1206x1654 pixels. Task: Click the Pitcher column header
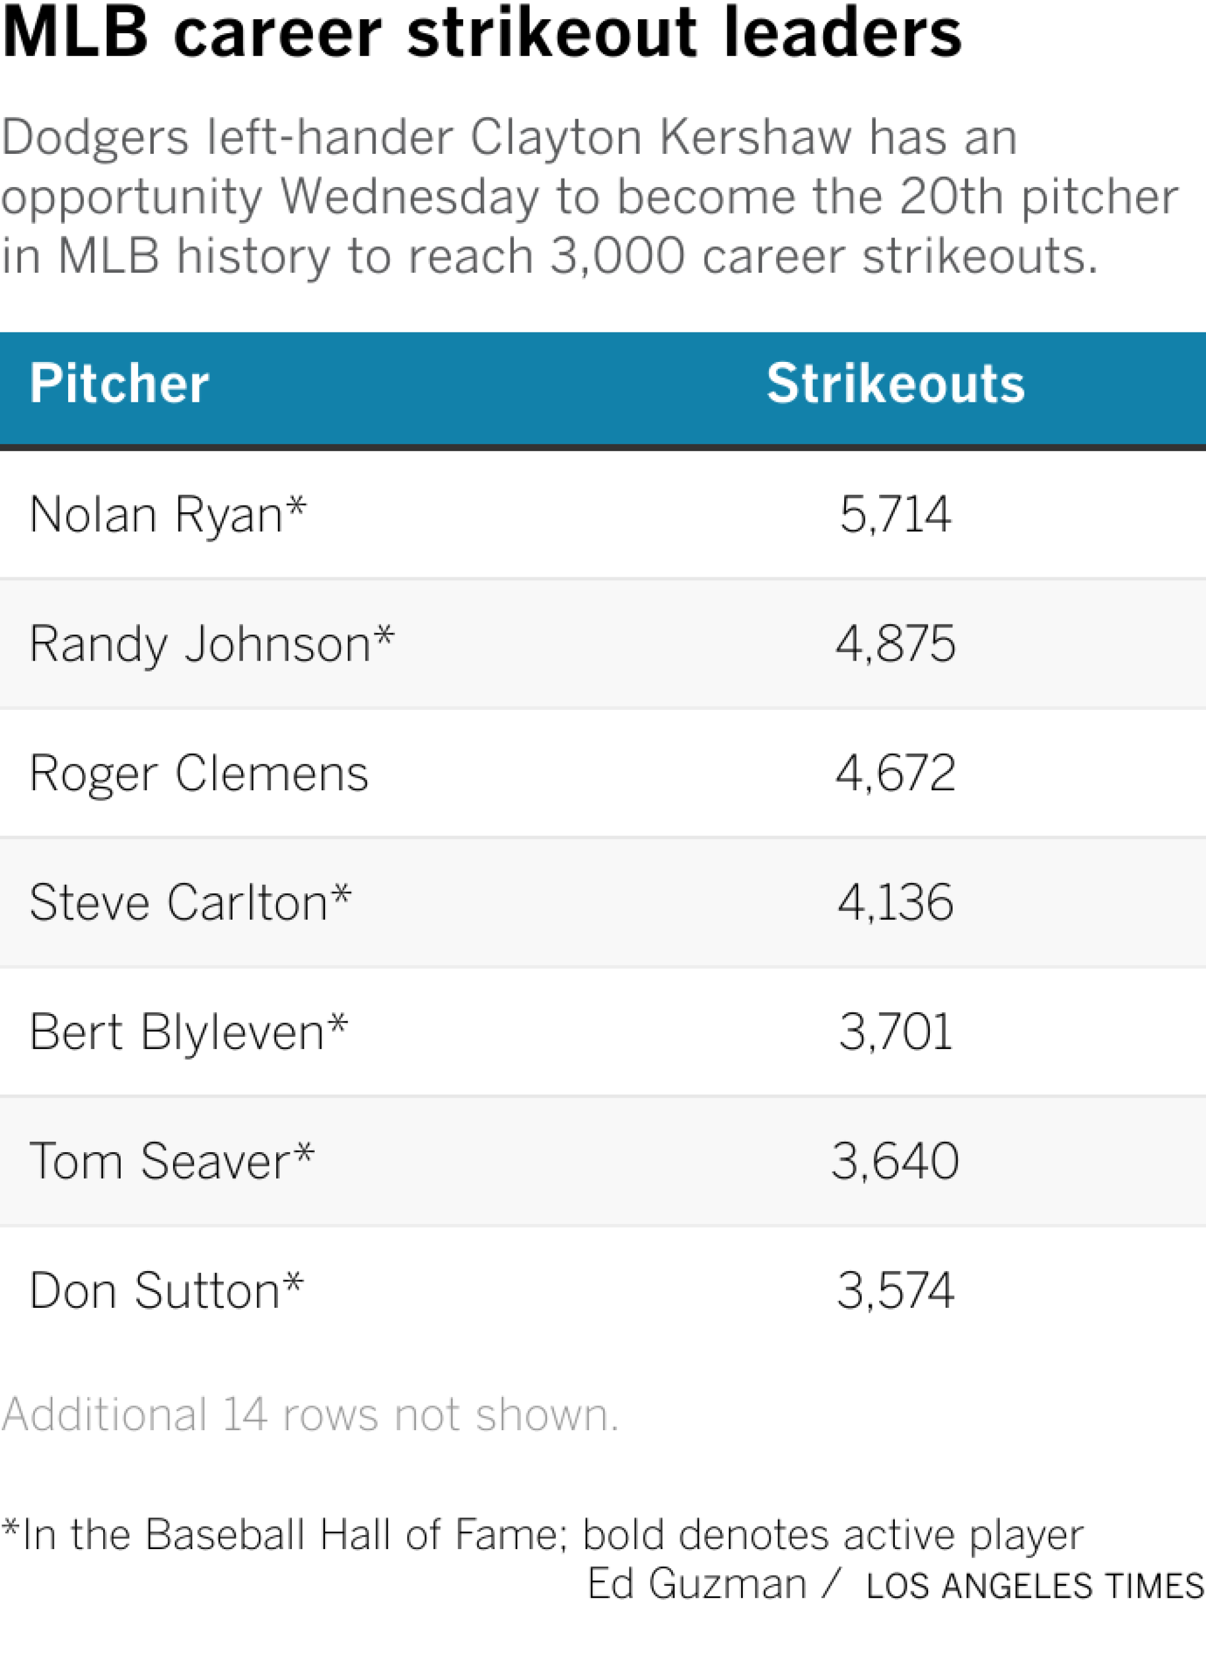[x=119, y=384]
